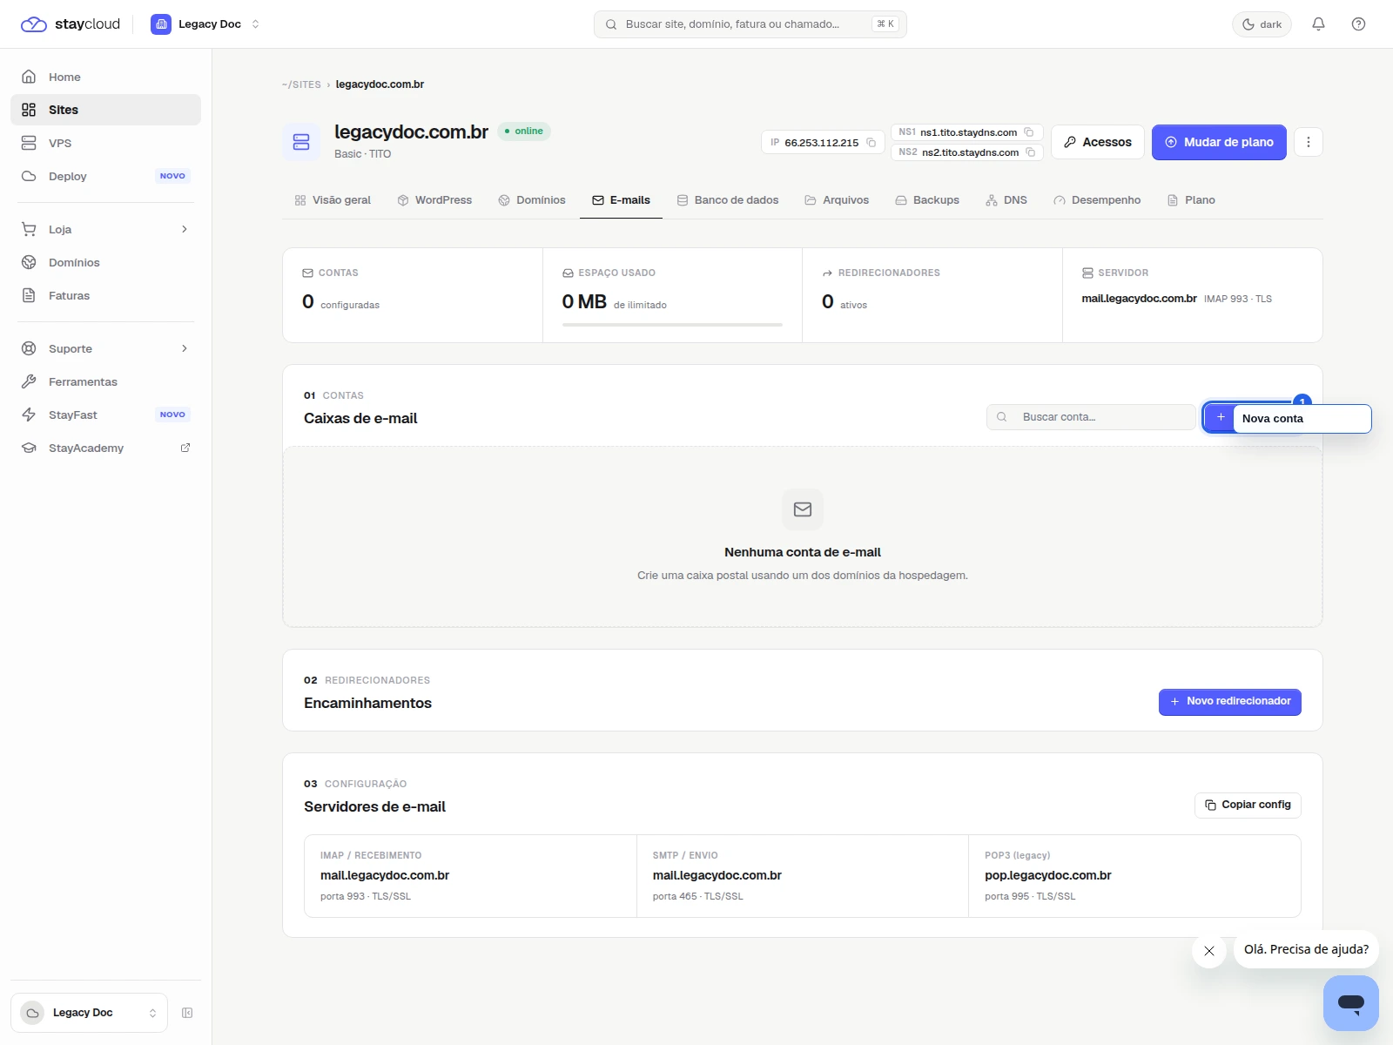Open the help question-mark icon
This screenshot has width=1393, height=1045.
click(1358, 24)
